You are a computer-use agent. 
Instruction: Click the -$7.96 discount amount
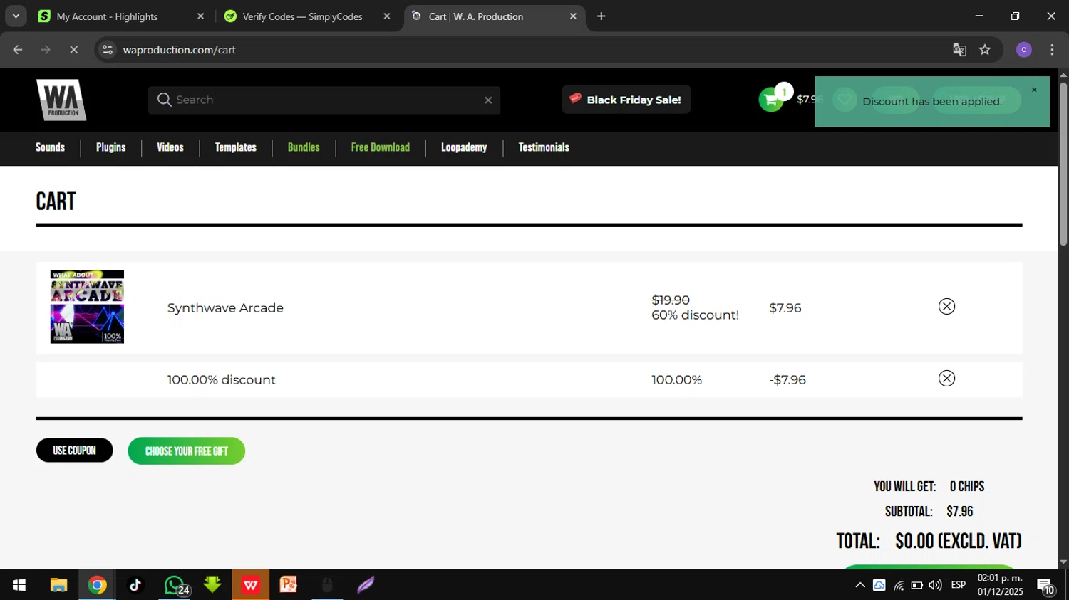(x=787, y=380)
